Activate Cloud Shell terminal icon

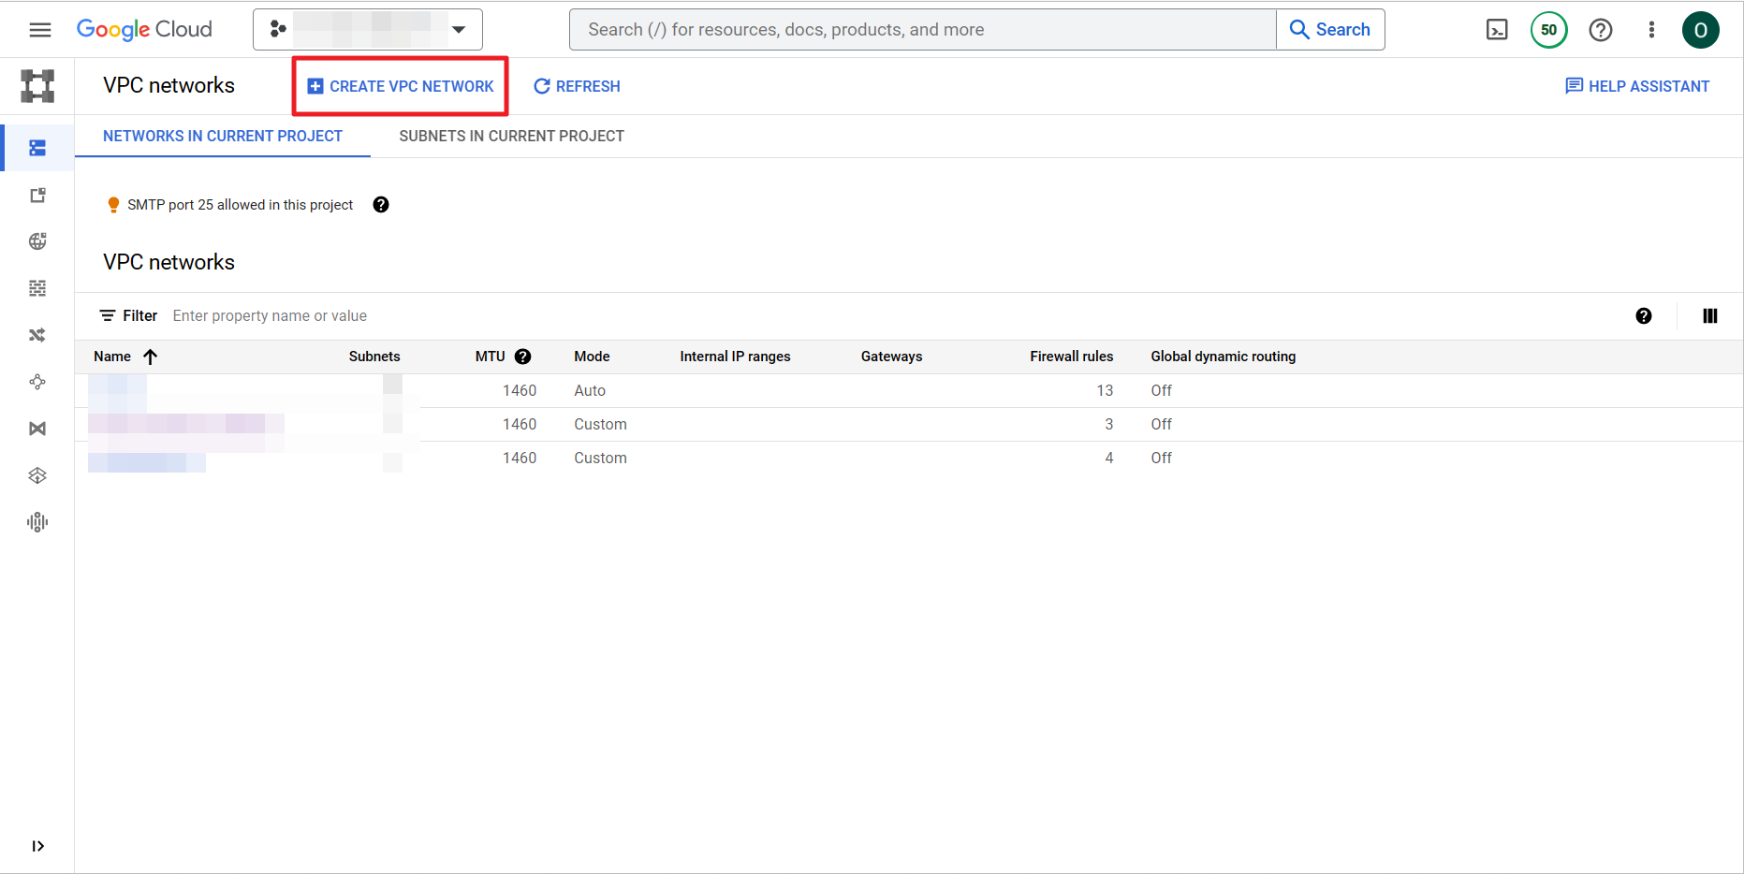[x=1497, y=30]
